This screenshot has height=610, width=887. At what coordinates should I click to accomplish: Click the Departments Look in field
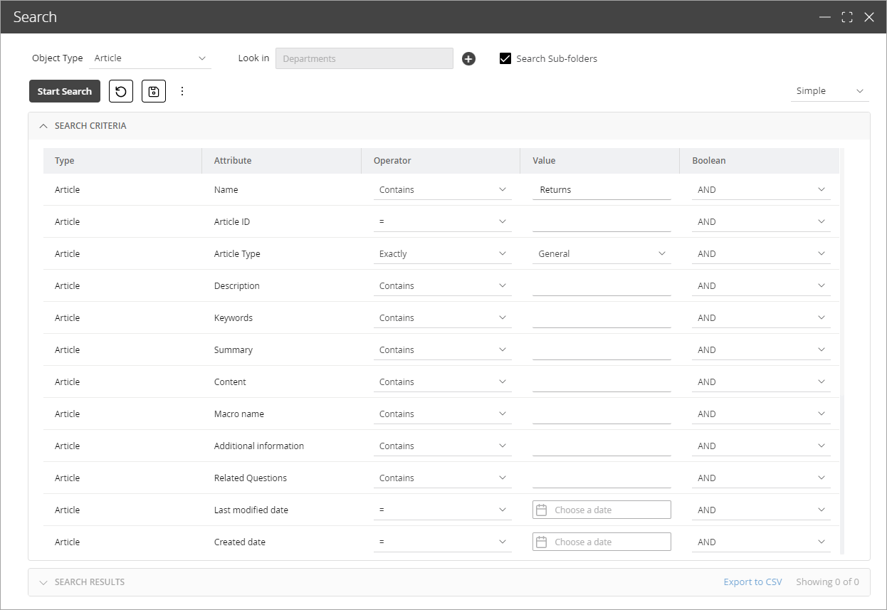364,58
